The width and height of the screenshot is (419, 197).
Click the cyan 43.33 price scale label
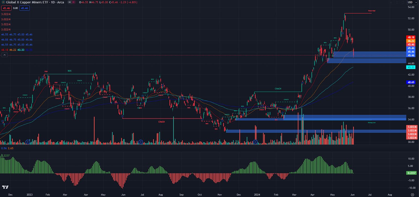click(x=411, y=67)
